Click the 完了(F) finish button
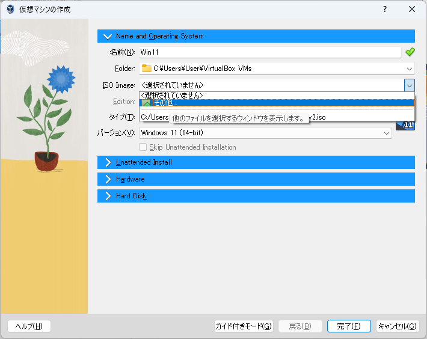The width and height of the screenshot is (427, 339). click(349, 326)
